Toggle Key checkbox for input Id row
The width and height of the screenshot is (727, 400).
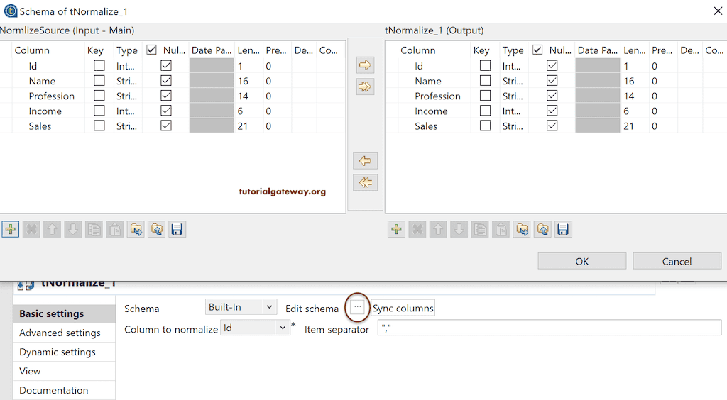pyautogui.click(x=99, y=66)
